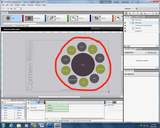This screenshot has height=128, width=160.
Task: Select the Line tool
Action: click(149, 13)
